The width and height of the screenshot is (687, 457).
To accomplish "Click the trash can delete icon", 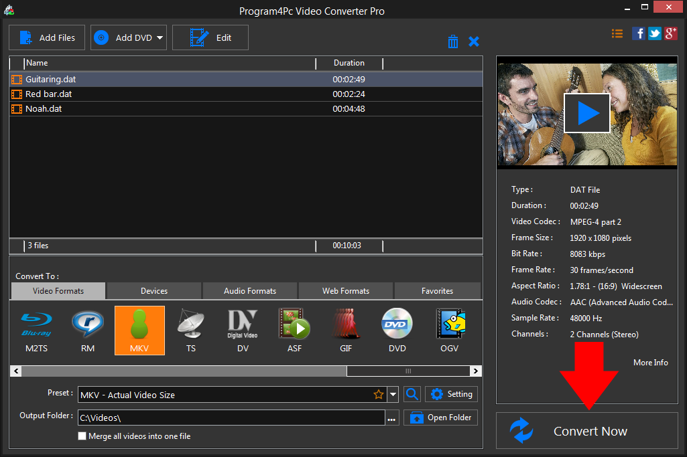I will 453,41.
